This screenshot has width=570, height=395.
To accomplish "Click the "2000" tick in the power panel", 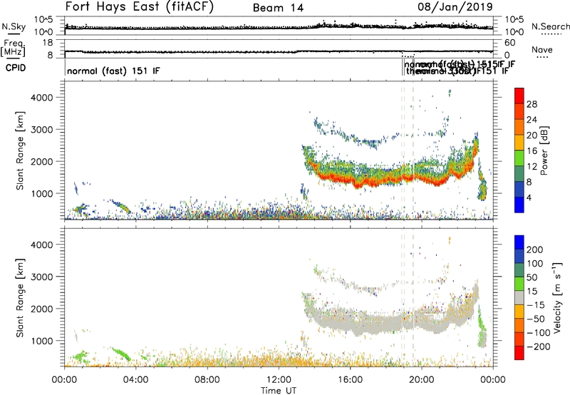I will (x=41, y=161).
